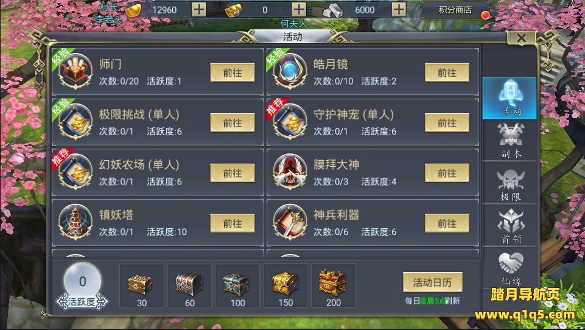Open the 副本 sidebar tab
This screenshot has width=585, height=330.
(510, 141)
